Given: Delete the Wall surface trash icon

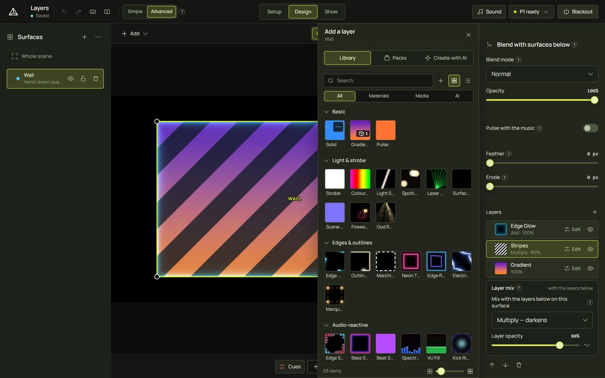Looking at the screenshot, I should point(96,79).
